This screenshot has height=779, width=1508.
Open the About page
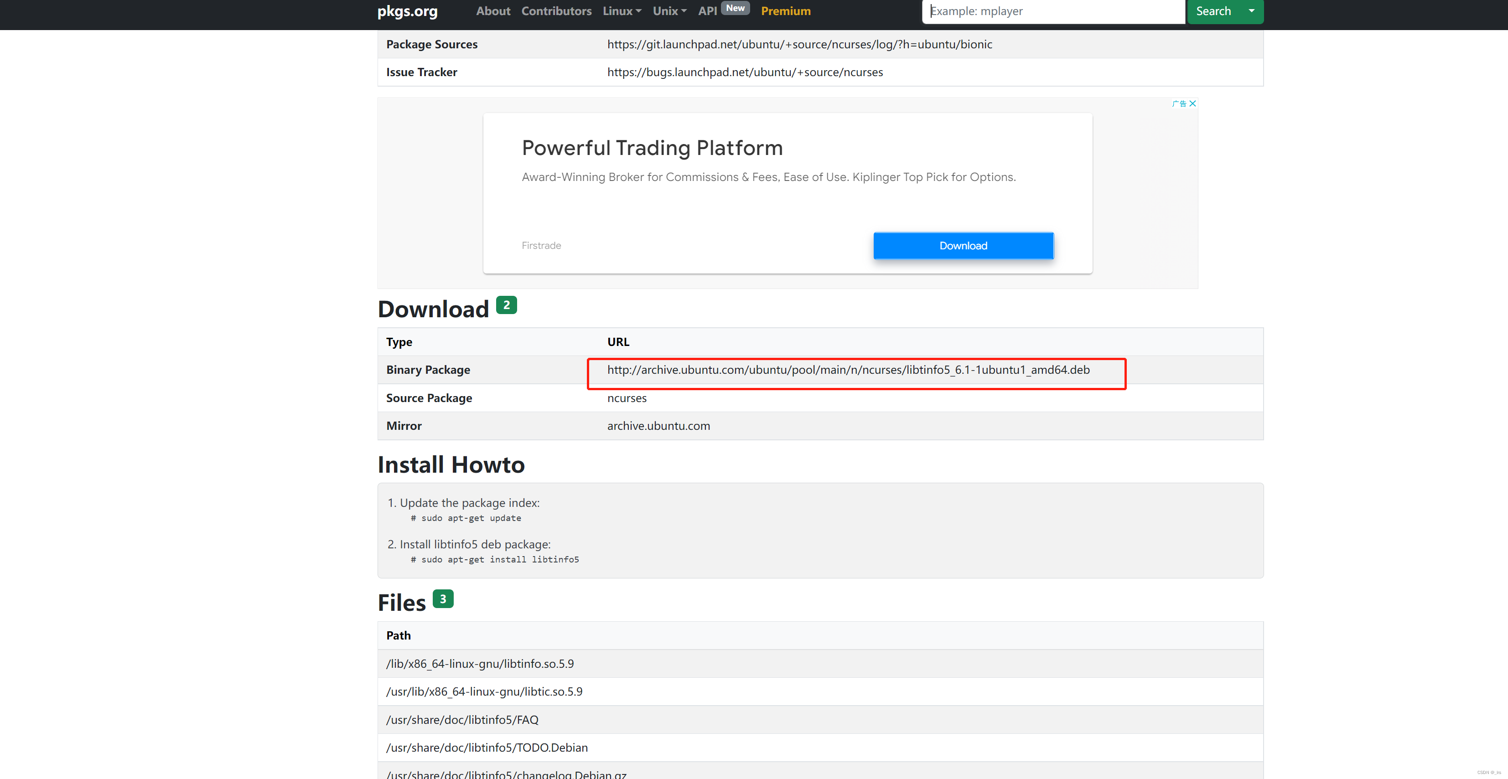(493, 11)
